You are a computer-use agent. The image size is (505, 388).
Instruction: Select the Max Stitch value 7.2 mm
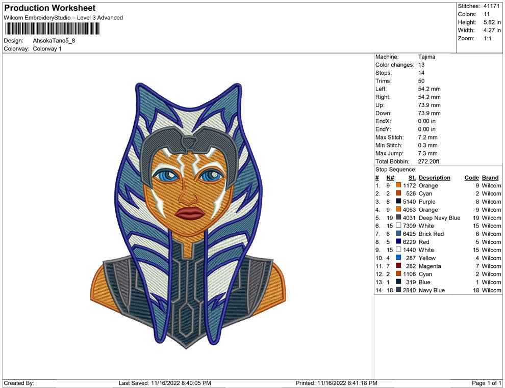(427, 137)
